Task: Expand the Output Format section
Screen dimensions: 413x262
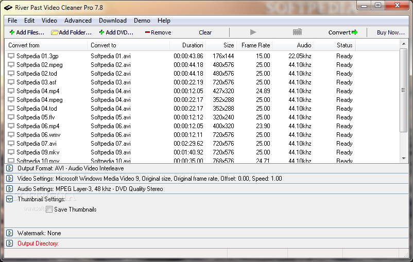Action: coord(9,168)
